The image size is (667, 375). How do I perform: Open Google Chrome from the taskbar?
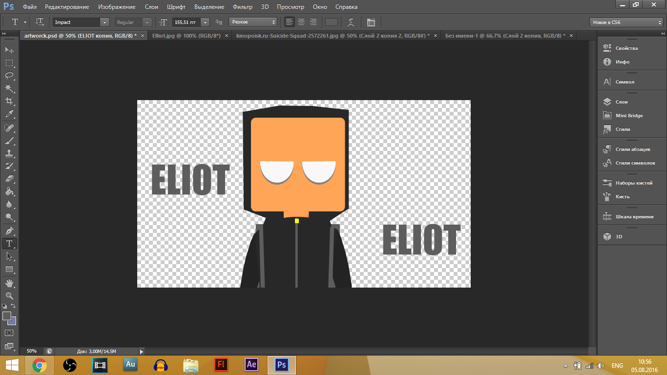point(40,365)
